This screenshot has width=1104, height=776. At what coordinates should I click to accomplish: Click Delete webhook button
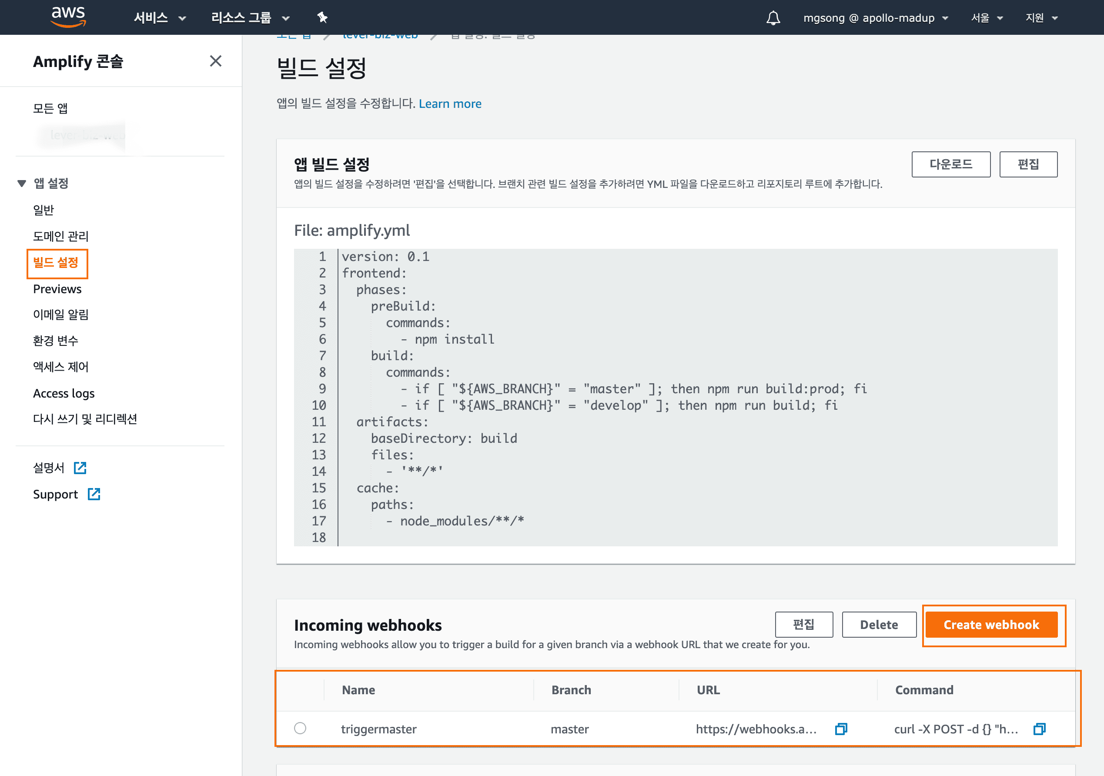(x=879, y=625)
